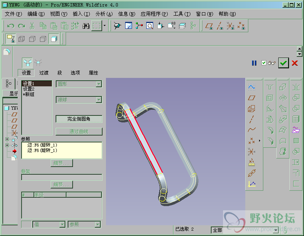
Task: Click the round feature icon top-left
Action: coord(7,52)
